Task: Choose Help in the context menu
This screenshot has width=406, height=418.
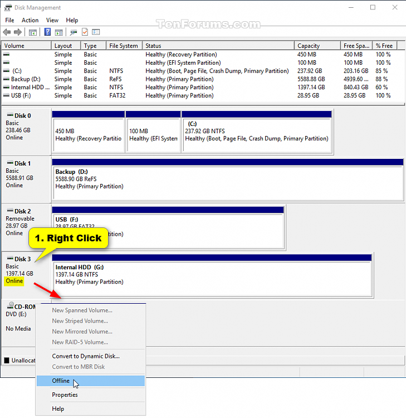Action: pyautogui.click(x=91, y=409)
